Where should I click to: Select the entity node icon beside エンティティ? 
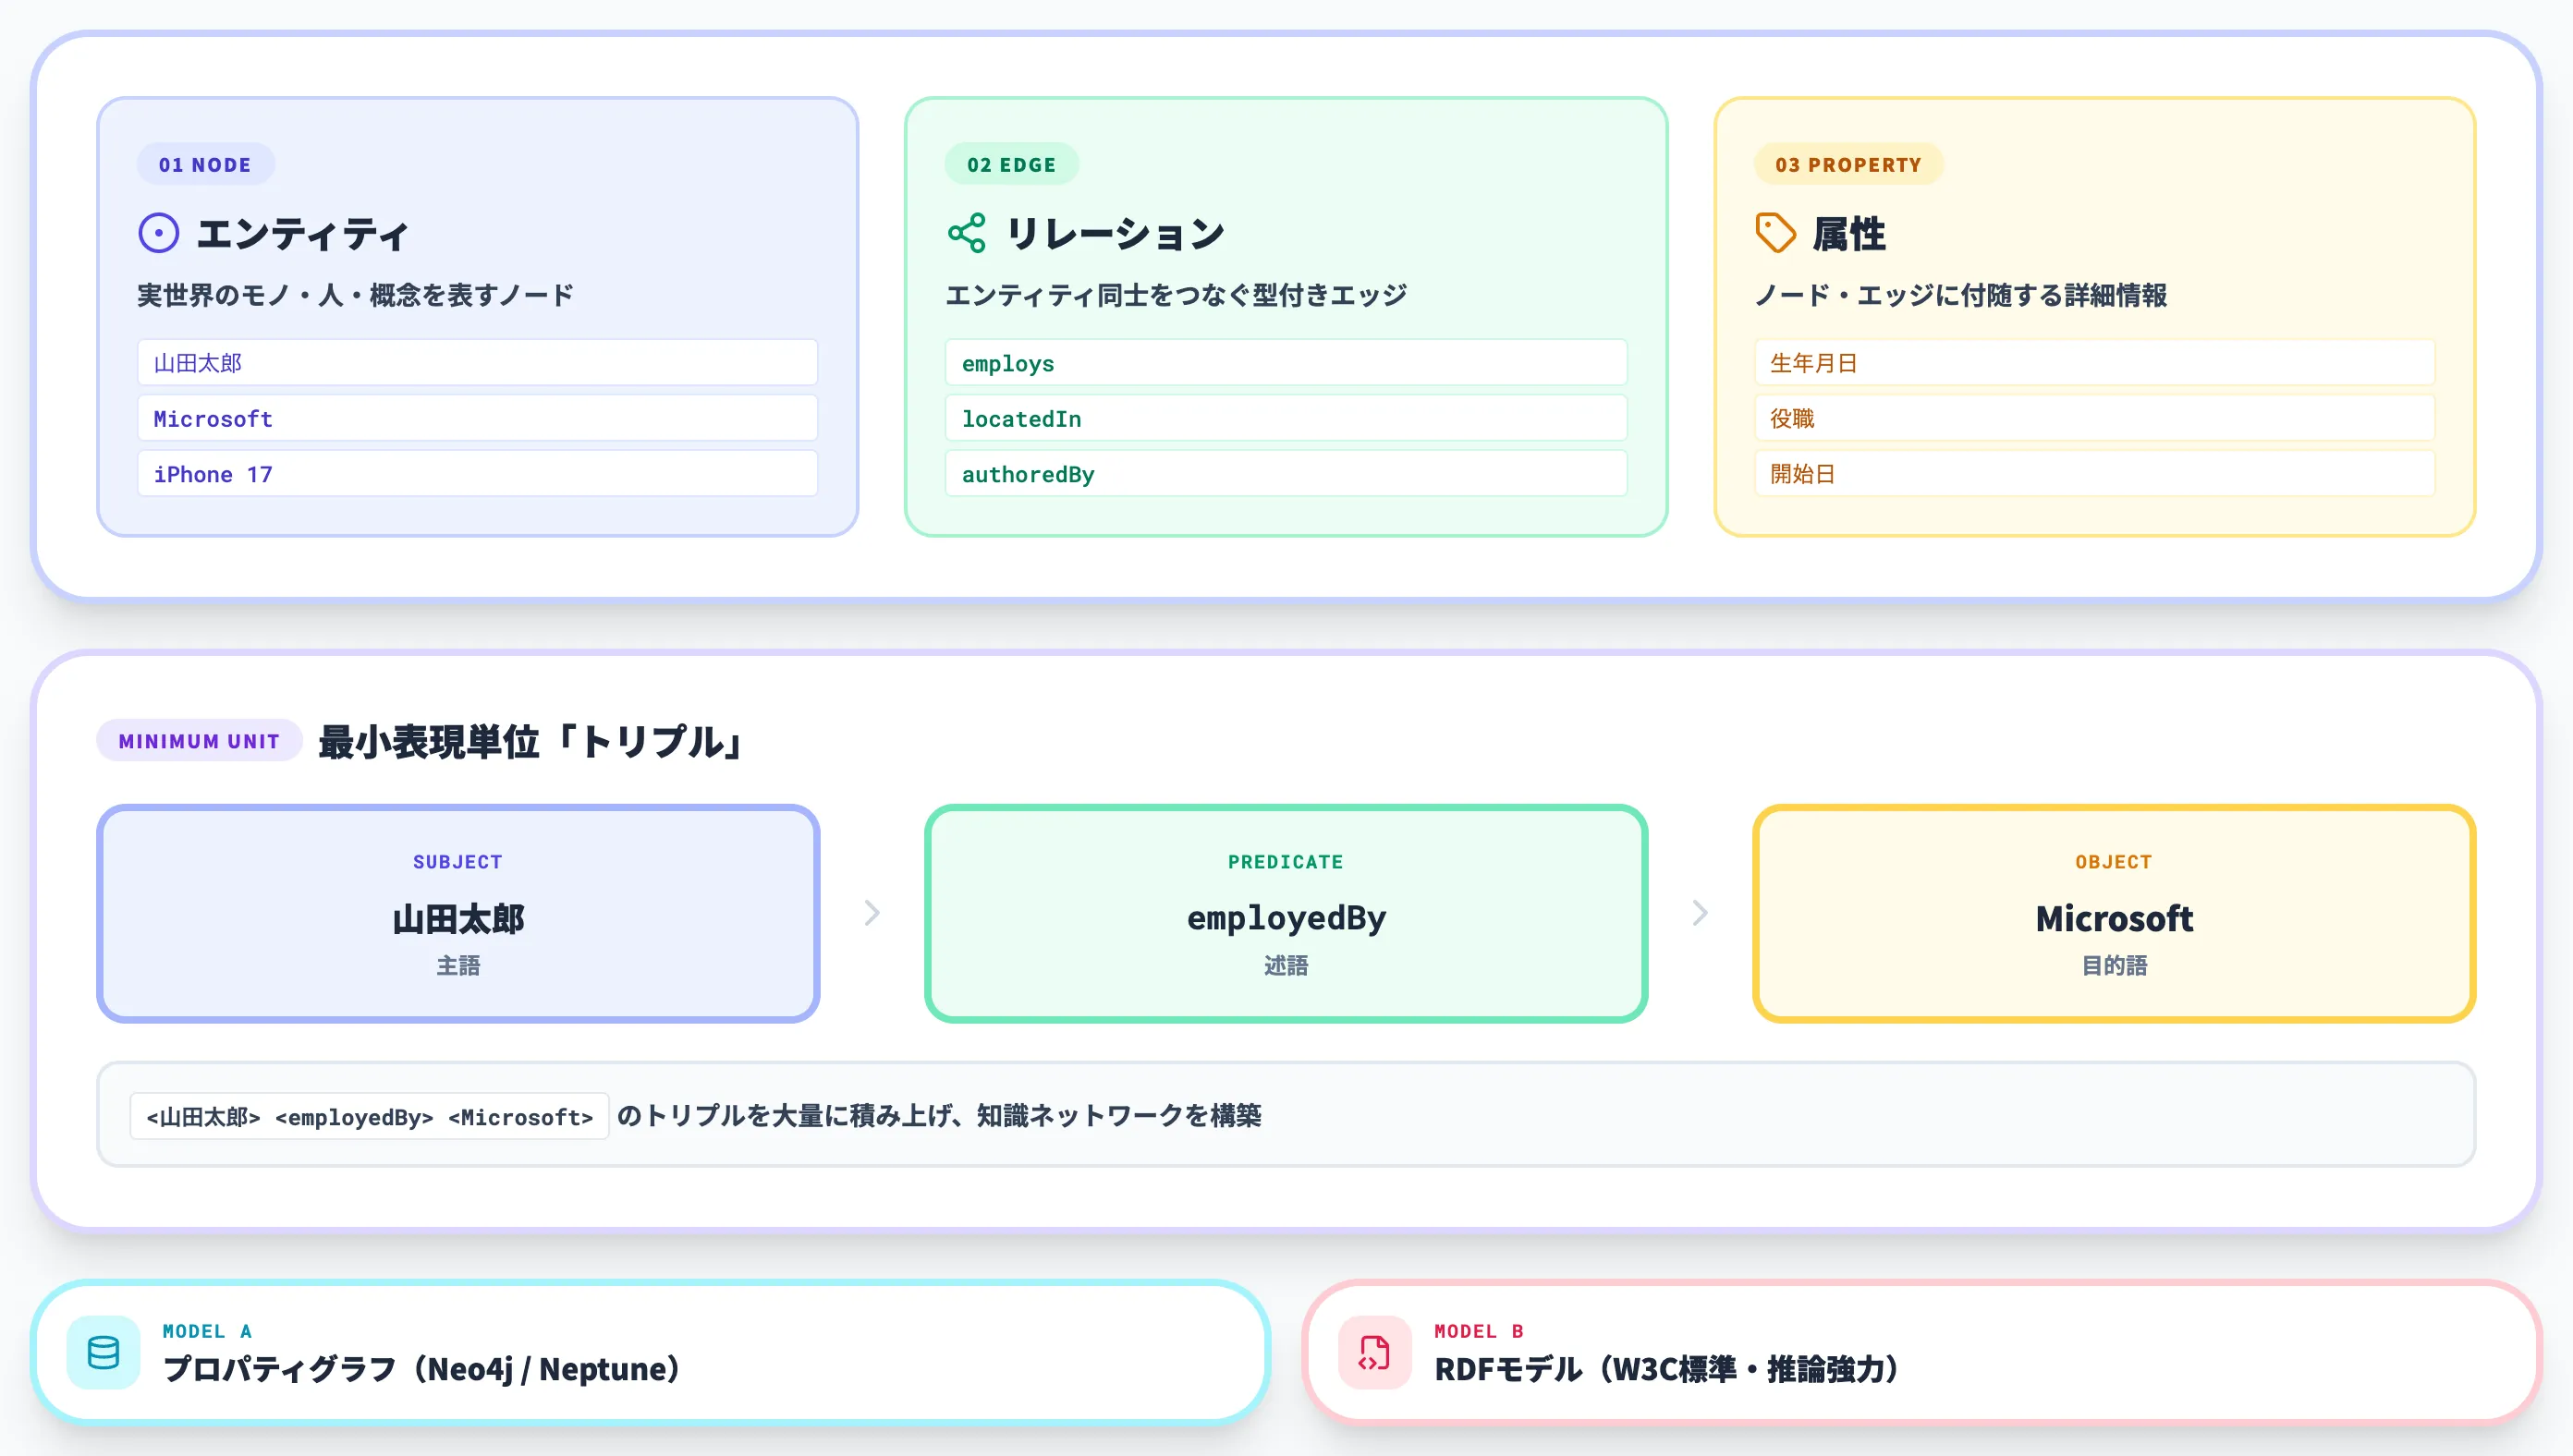158,232
